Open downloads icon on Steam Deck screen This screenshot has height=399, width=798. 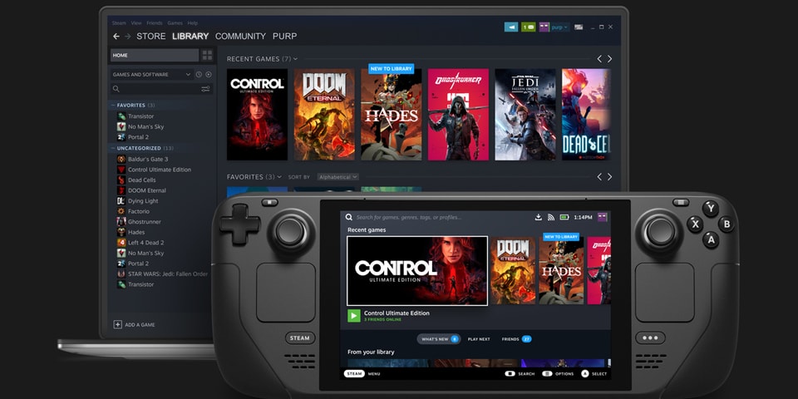tap(539, 217)
